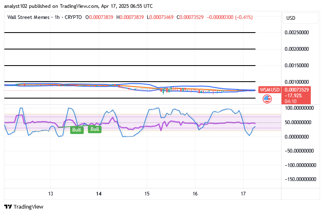Click the TradingView logo at bottom left
The image size is (324, 214).
click(x=24, y=207)
